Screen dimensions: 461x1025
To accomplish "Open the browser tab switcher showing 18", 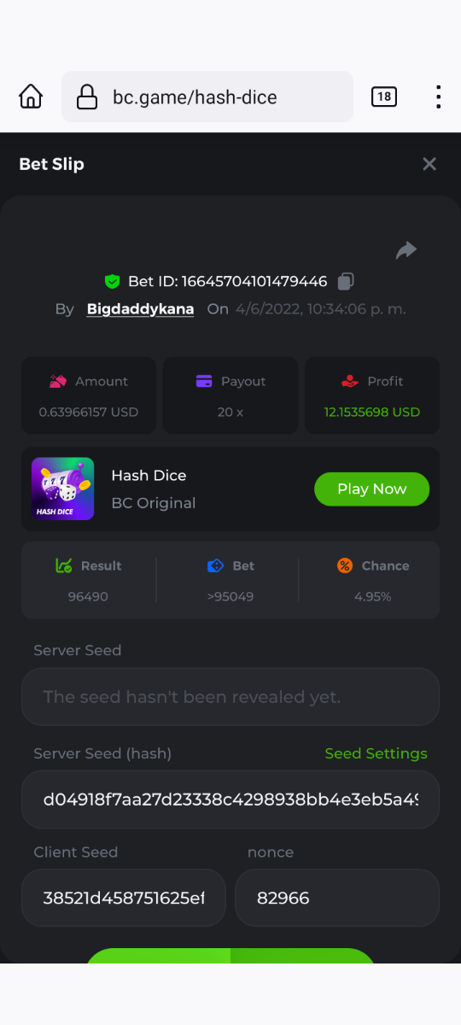I will pyautogui.click(x=384, y=97).
